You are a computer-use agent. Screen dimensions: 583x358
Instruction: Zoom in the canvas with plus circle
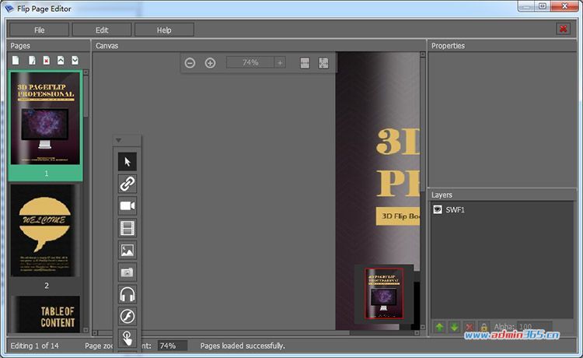(210, 63)
